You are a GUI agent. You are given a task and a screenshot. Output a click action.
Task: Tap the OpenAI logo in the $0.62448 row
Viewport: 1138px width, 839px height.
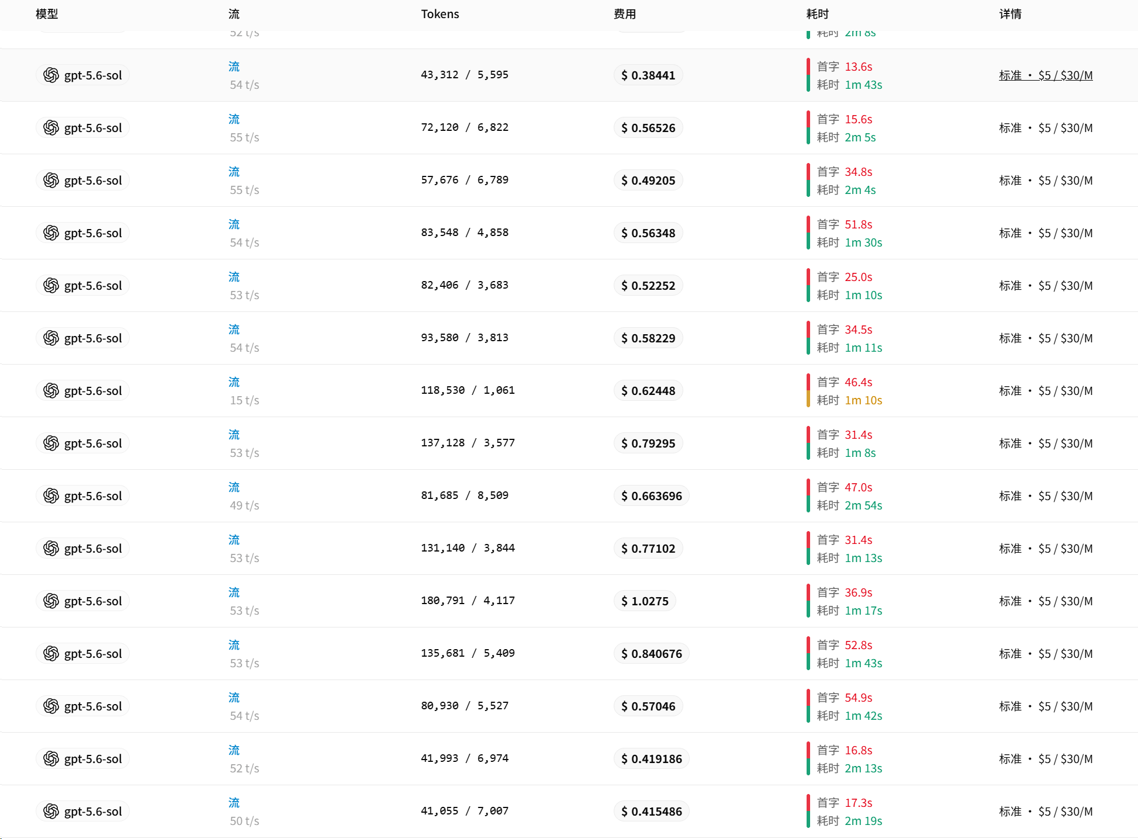click(x=51, y=390)
